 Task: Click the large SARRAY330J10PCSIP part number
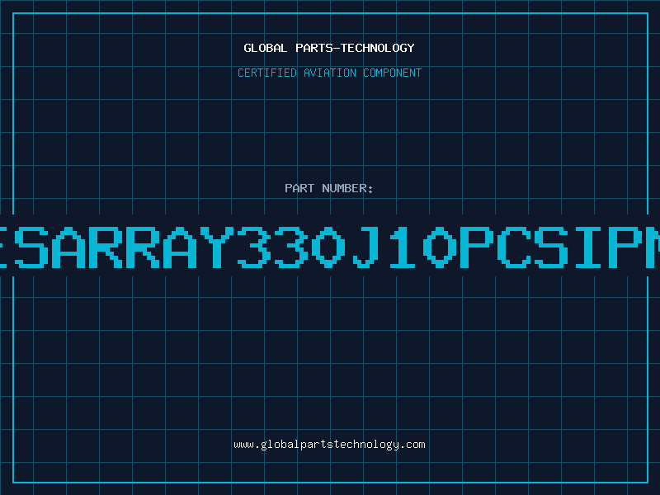(x=330, y=247)
